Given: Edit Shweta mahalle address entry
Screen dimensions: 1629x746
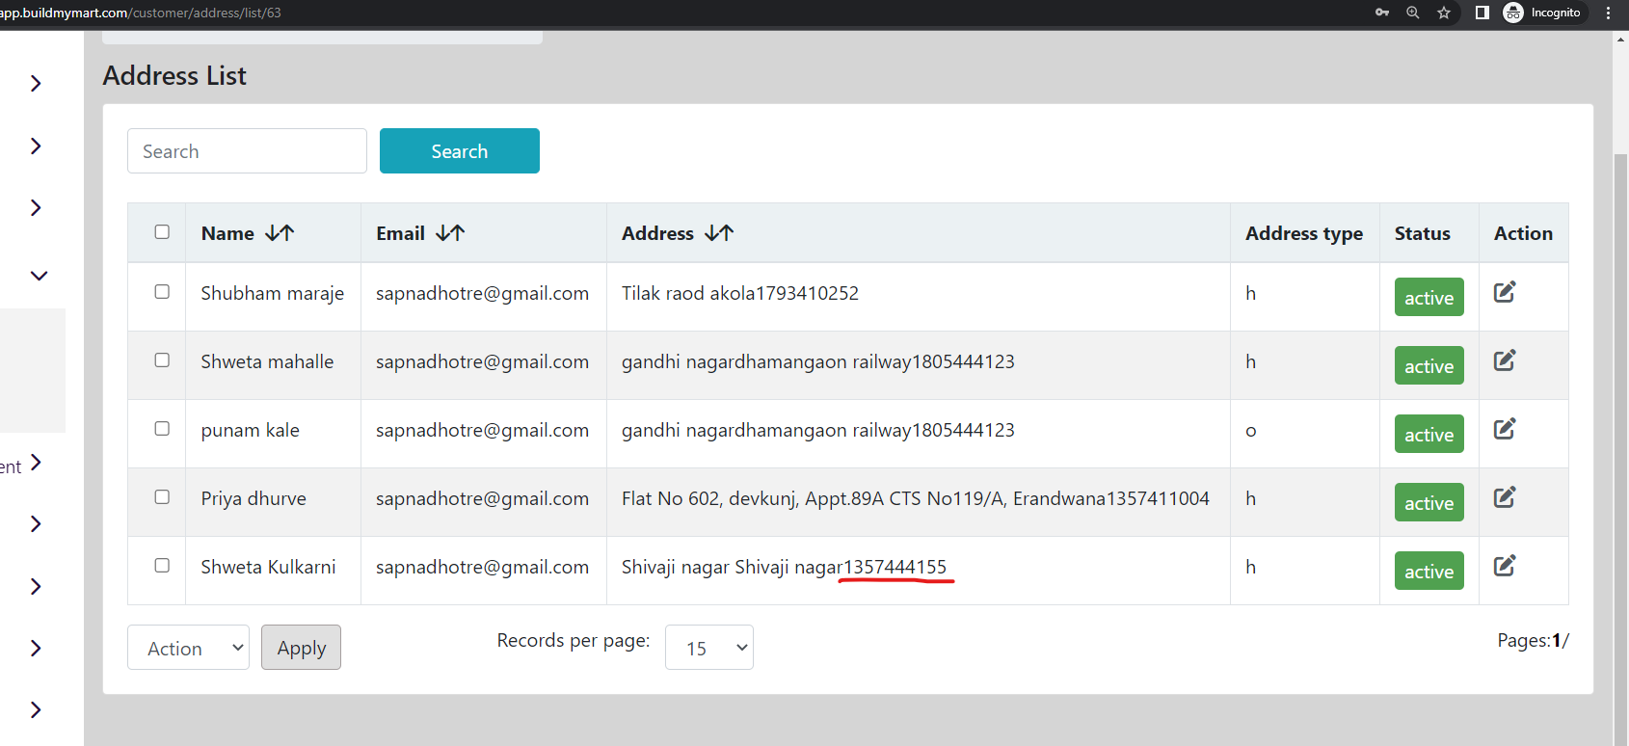Looking at the screenshot, I should pos(1505,360).
